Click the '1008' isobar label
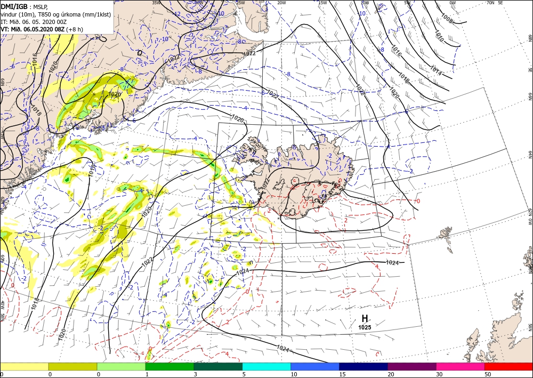 click(x=447, y=18)
